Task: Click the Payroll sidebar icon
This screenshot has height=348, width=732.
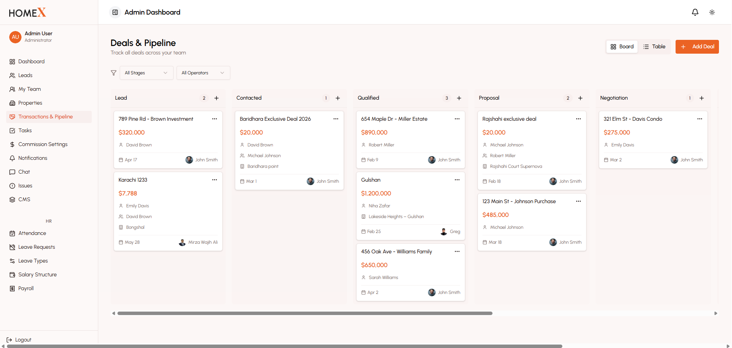Action: coord(12,289)
